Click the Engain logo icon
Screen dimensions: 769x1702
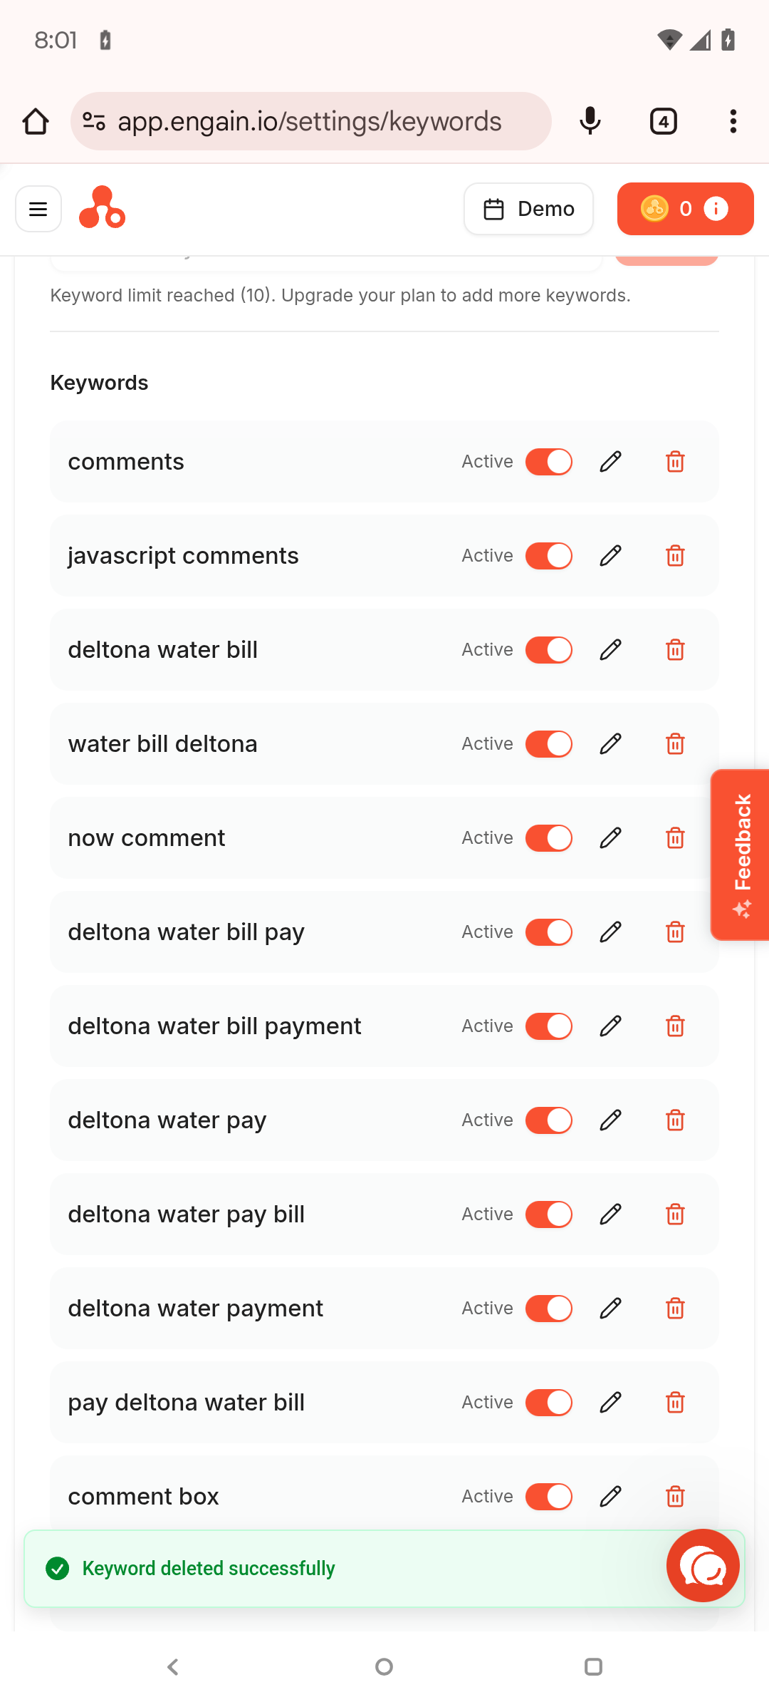point(102,207)
